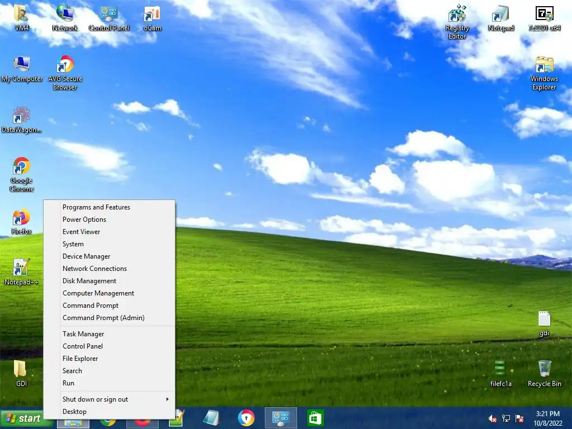The height and width of the screenshot is (429, 572).
Task: Click the network tray icon
Action: click(x=506, y=418)
